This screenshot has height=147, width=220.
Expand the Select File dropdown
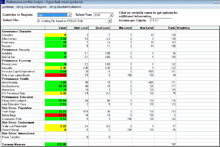[109, 21]
